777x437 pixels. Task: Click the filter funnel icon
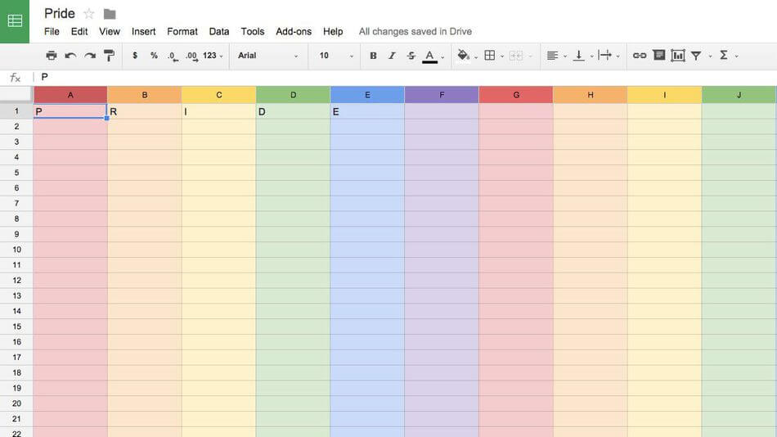click(x=696, y=56)
